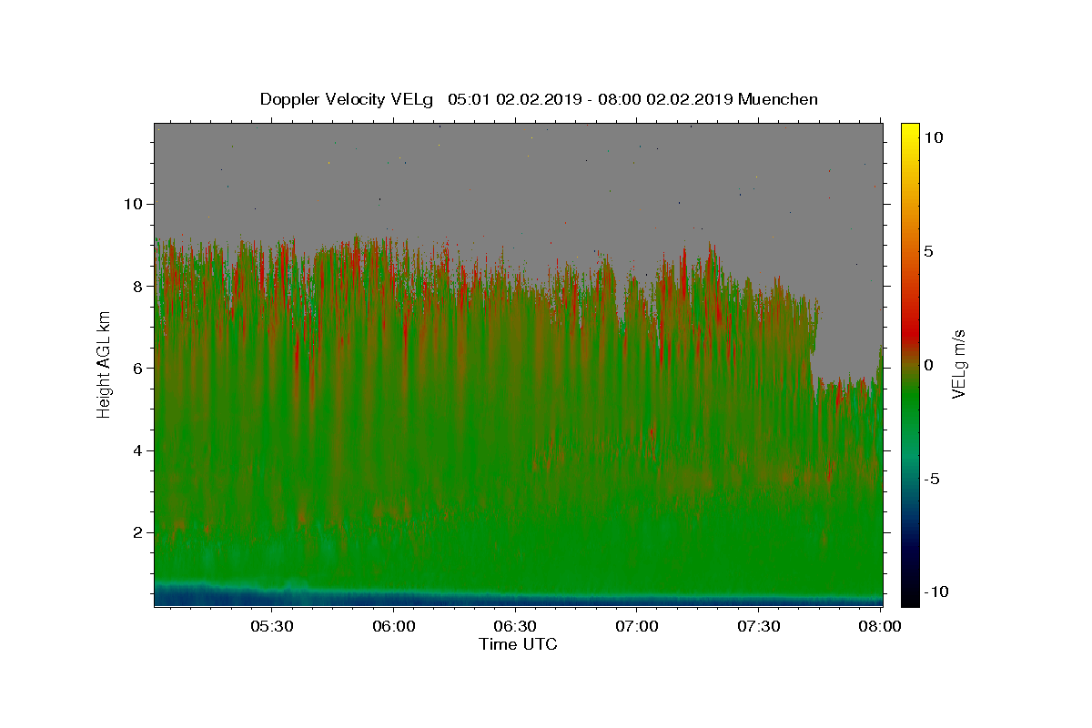The height and width of the screenshot is (728, 1092).
Task: Click the colorbar tick label 5
Action: click(929, 251)
